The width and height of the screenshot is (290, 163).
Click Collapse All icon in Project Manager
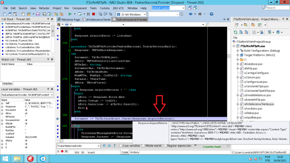pyautogui.click(x=246, y=32)
